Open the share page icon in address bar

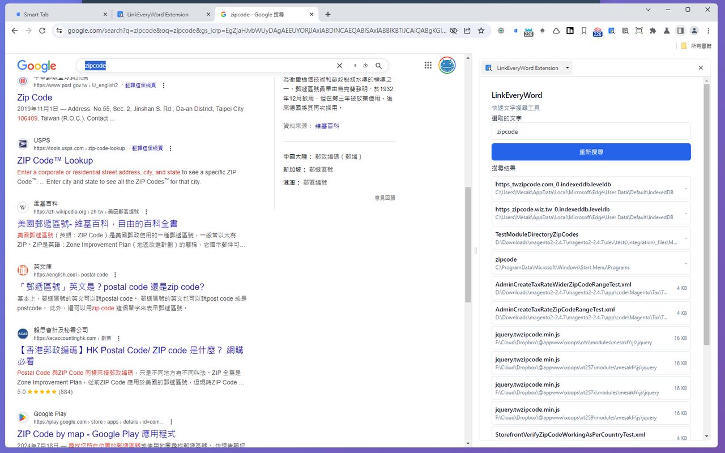point(467,31)
